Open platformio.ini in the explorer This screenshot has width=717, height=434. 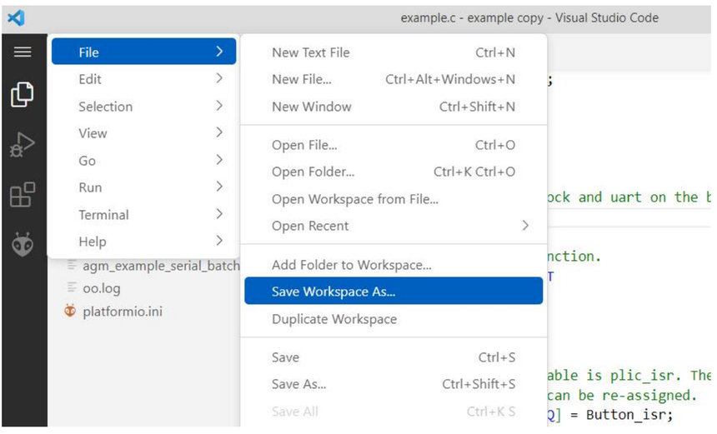[x=123, y=312]
